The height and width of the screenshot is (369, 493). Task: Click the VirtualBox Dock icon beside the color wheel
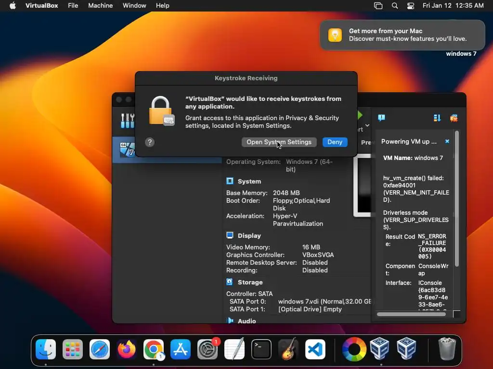point(379,348)
